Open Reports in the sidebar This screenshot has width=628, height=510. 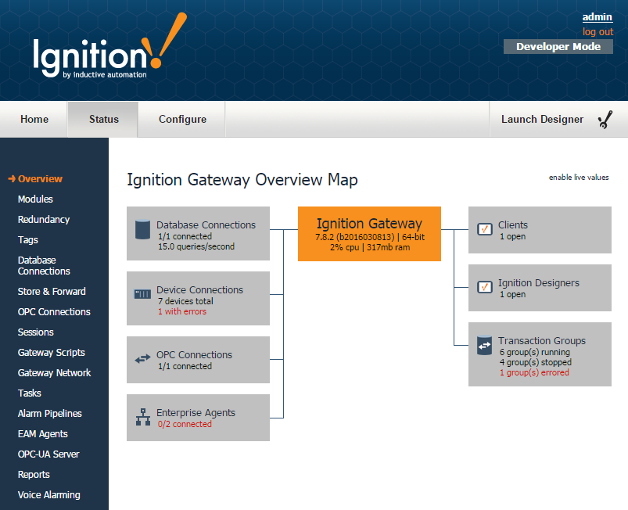coord(34,475)
